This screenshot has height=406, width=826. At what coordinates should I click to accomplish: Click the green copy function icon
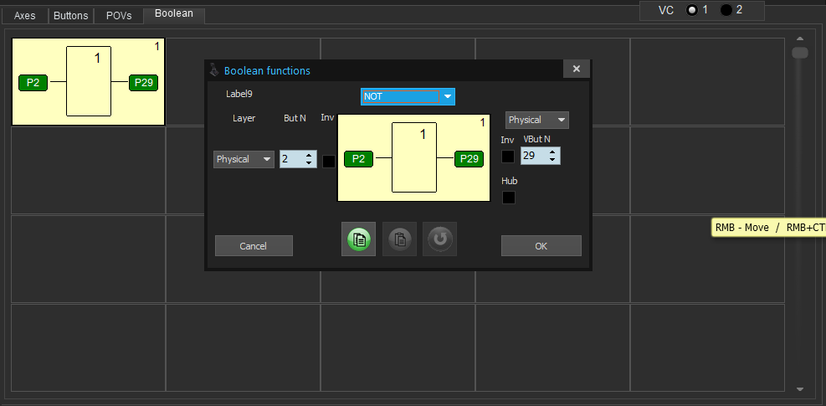(359, 239)
